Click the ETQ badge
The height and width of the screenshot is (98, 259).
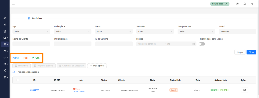225,90
